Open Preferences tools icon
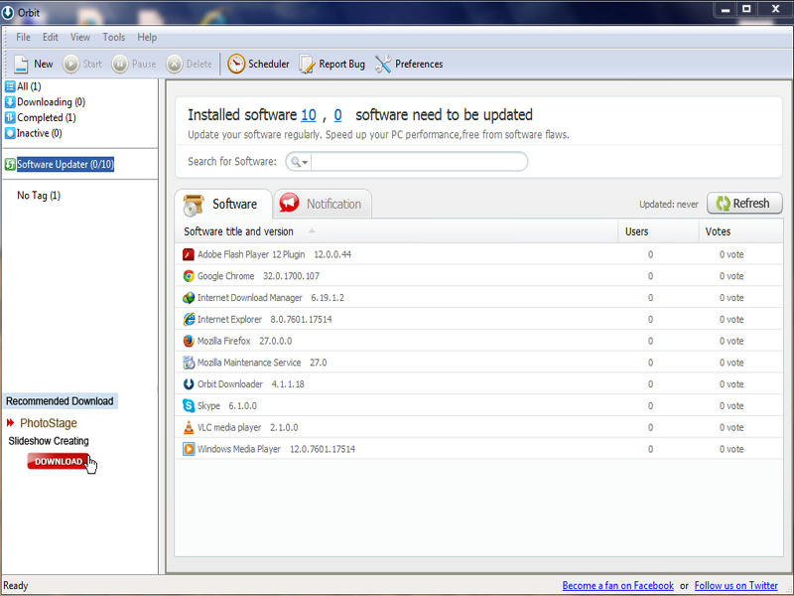The width and height of the screenshot is (794, 596). 383,65
